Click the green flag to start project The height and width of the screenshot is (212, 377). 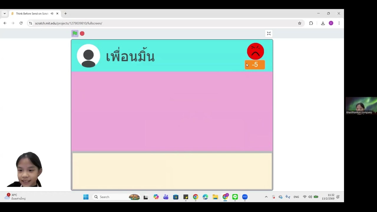click(x=75, y=34)
